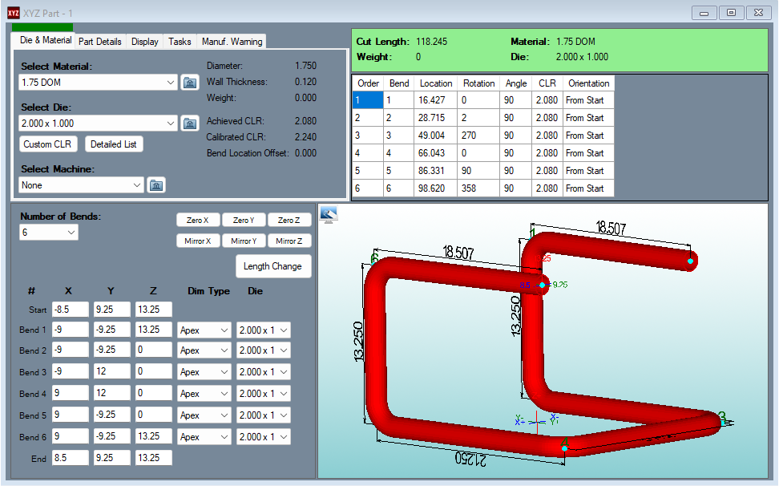Click the Zero Z button
This screenshot has height=486, width=779.
(x=289, y=220)
